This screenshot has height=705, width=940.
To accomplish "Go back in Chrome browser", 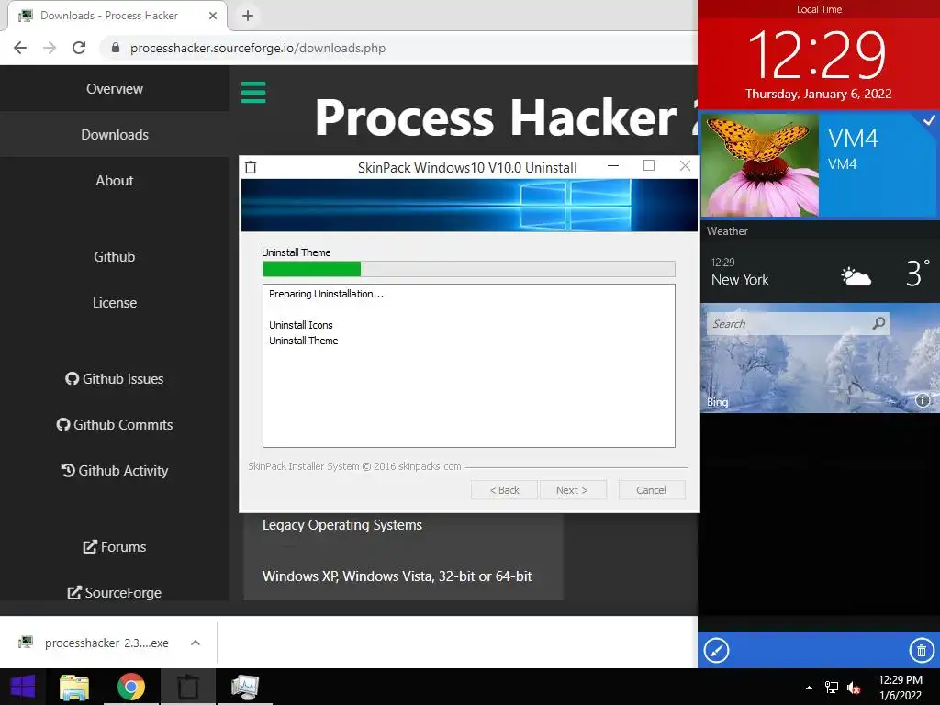I will click(20, 48).
